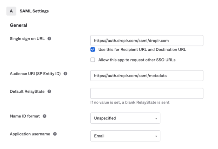Image resolution: width=218 pixels, height=149 pixels.
Task: Open the Name ID format dropdown
Action: click(x=125, y=118)
